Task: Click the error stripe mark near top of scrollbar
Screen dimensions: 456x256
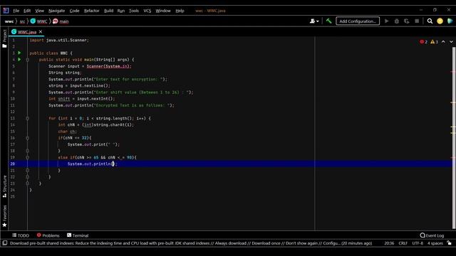Action: [x=452, y=71]
